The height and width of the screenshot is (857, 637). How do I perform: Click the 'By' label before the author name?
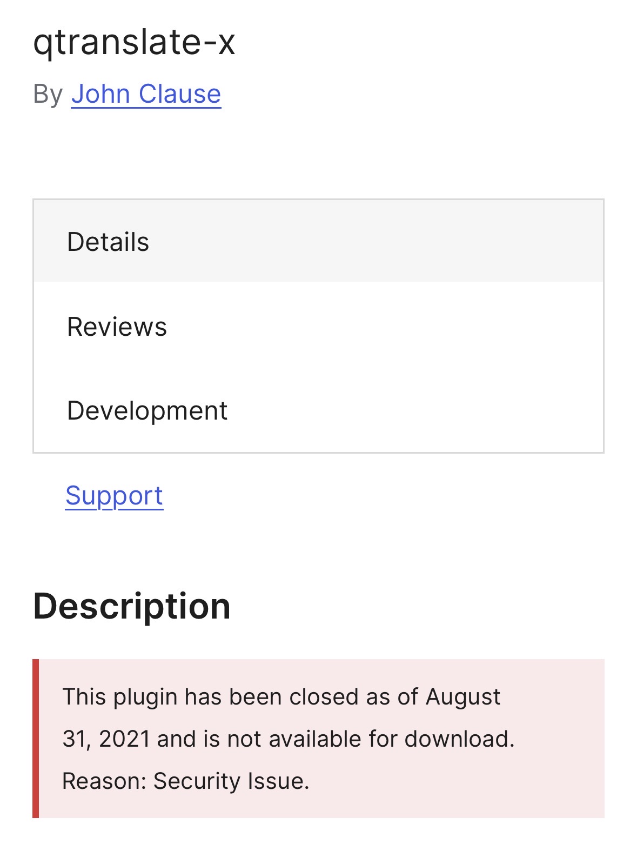pyautogui.click(x=48, y=94)
